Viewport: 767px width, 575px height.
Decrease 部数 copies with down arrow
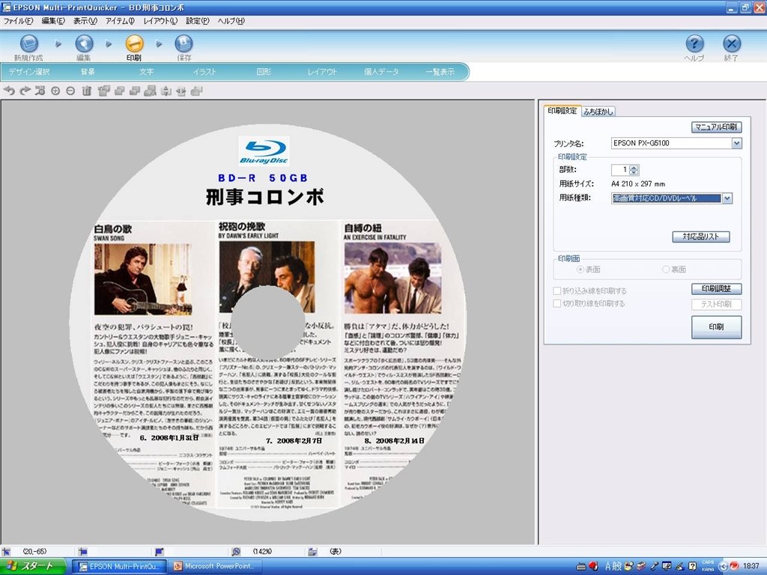634,173
